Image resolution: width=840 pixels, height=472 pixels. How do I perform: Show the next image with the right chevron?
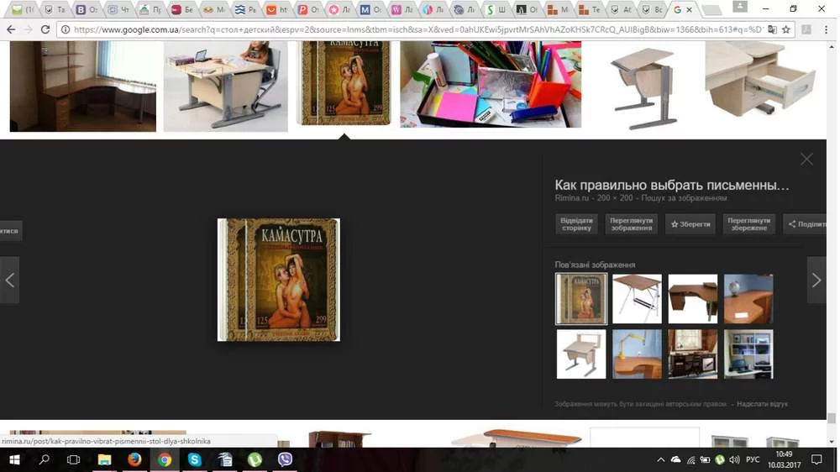tap(816, 281)
